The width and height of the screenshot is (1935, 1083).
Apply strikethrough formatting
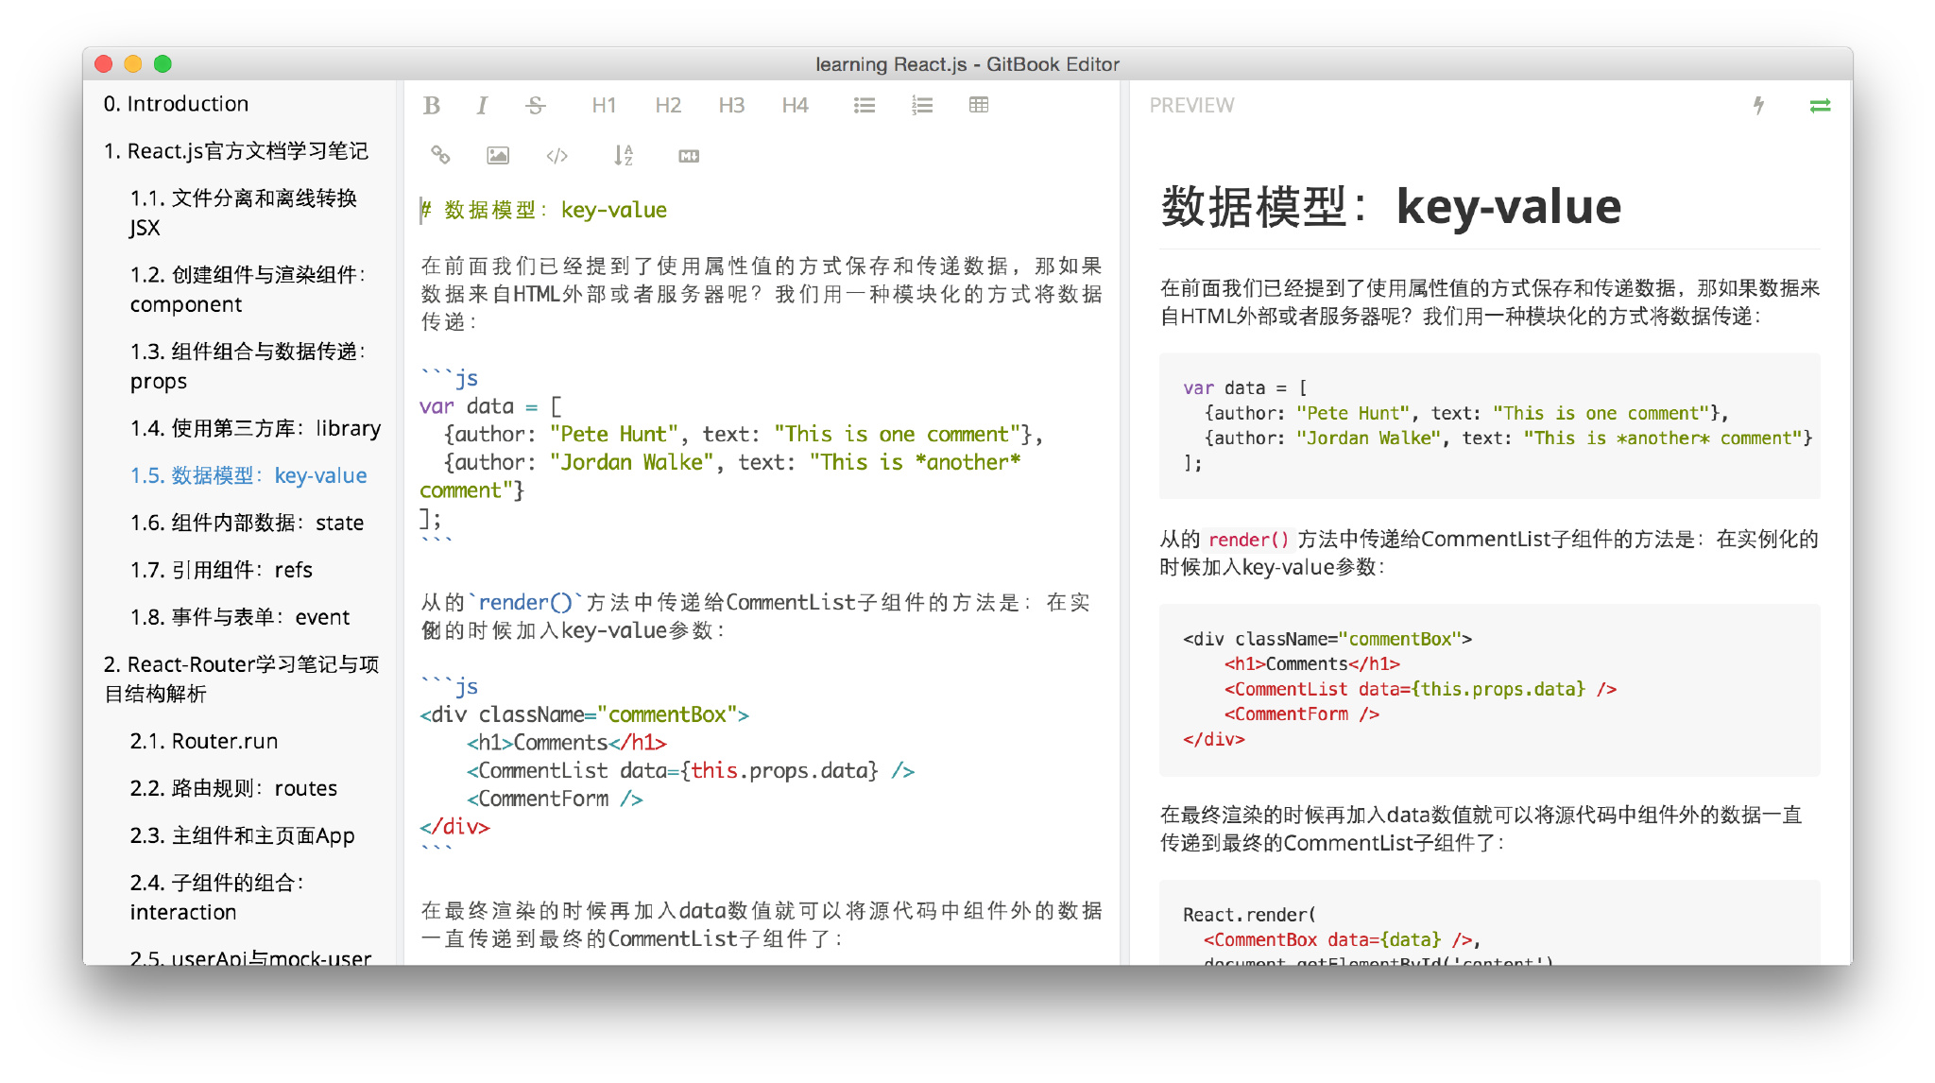(x=535, y=105)
